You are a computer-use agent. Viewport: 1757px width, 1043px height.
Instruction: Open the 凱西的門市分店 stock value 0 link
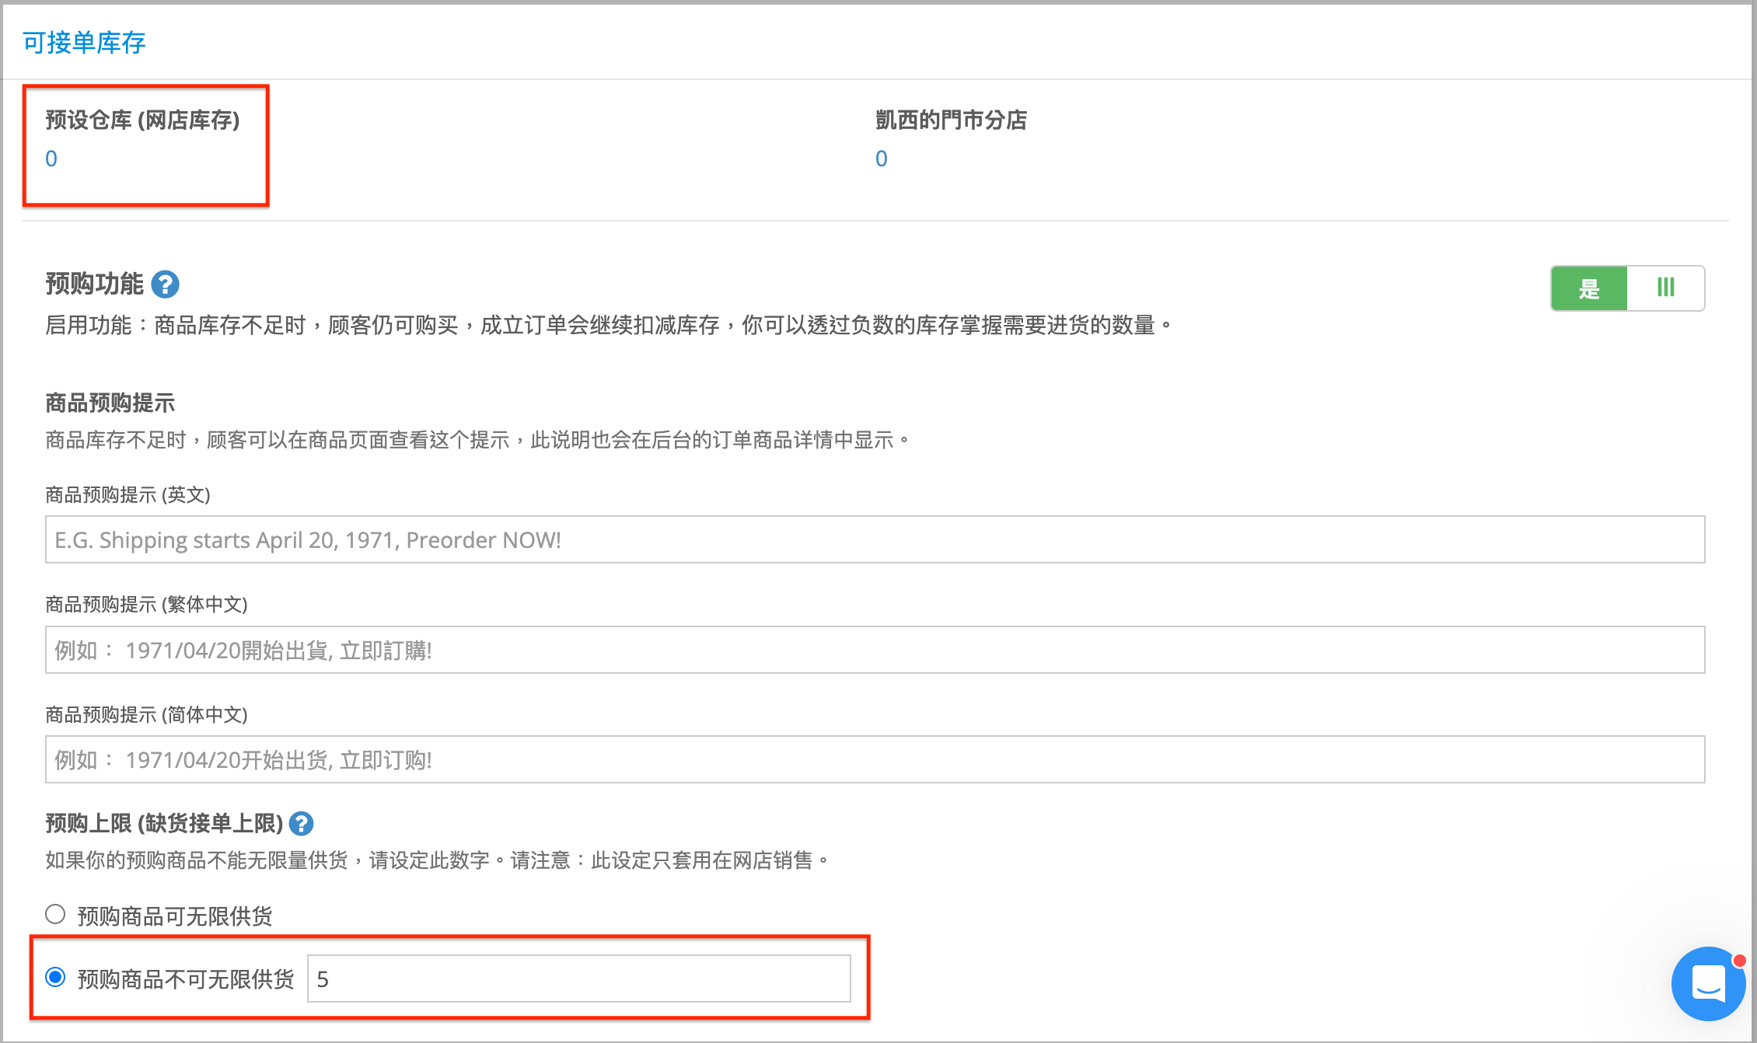[x=882, y=159]
